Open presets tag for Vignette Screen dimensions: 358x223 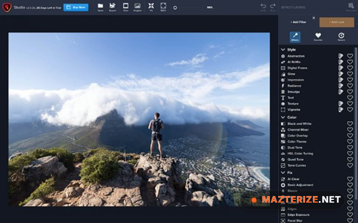click(x=340, y=110)
